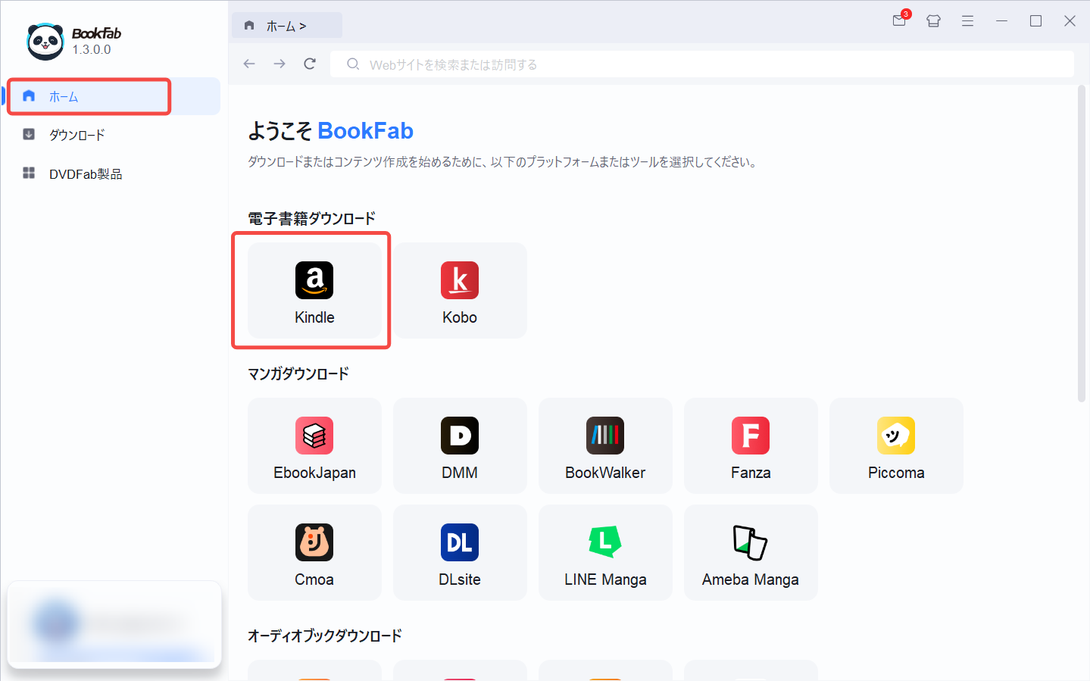This screenshot has width=1090, height=681.
Task: Click the BookFab panda logo
Action: tap(45, 42)
